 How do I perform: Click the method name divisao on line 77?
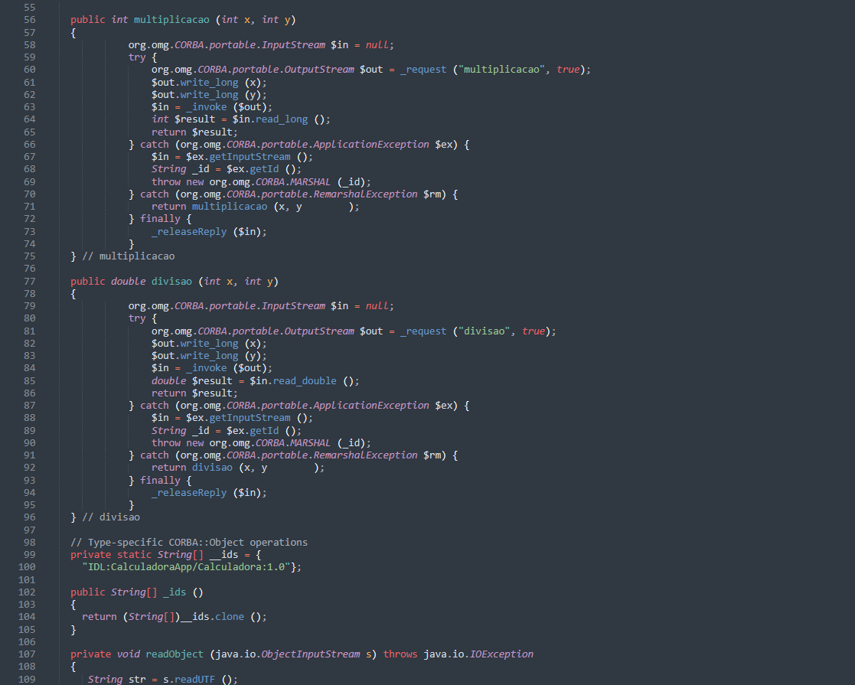point(171,282)
